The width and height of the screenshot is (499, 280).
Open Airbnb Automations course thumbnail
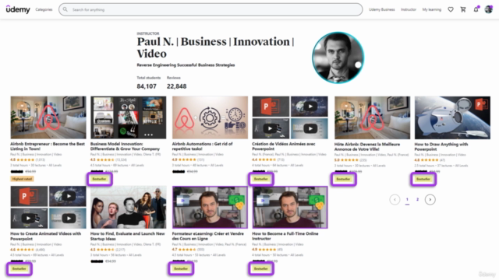coord(210,117)
